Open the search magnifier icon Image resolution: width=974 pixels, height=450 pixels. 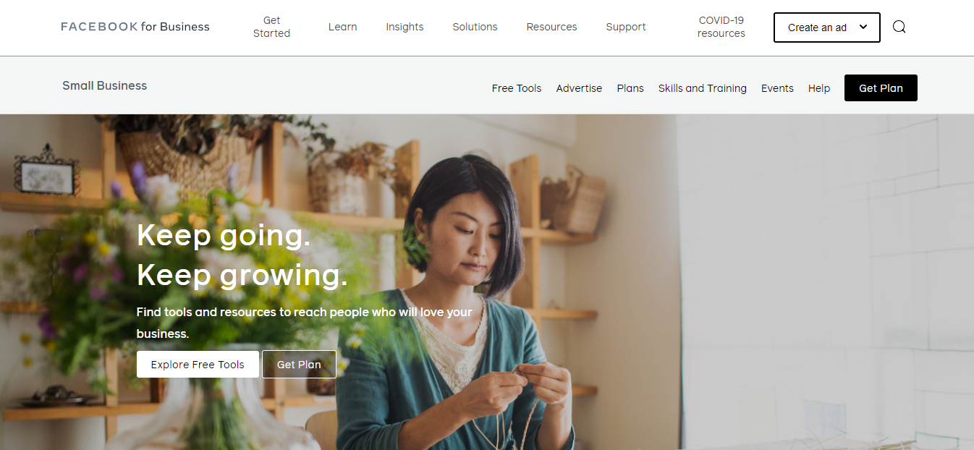pos(899,27)
